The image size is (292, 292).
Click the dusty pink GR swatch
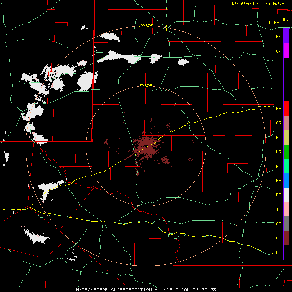click(286, 123)
